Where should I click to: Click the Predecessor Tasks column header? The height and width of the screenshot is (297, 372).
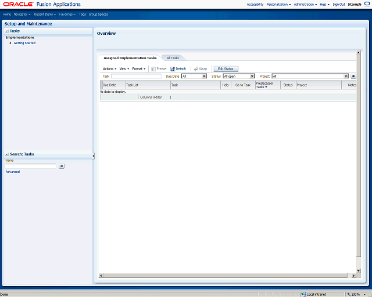coord(268,85)
